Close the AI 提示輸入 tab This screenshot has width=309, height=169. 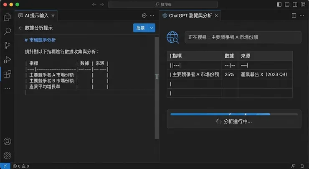pyautogui.click(x=53, y=15)
